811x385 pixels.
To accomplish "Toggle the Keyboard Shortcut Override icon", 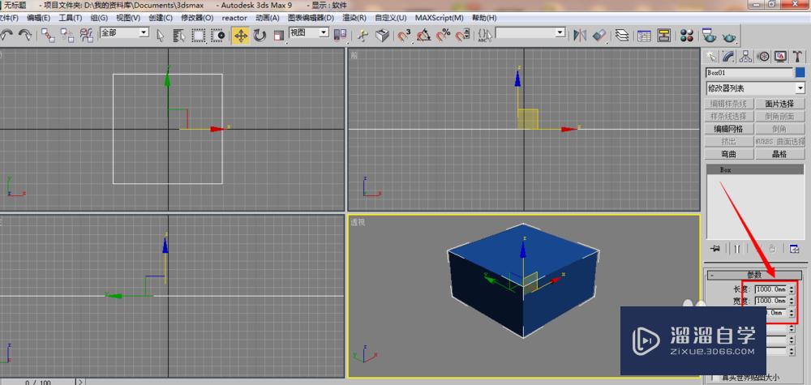I will [382, 35].
